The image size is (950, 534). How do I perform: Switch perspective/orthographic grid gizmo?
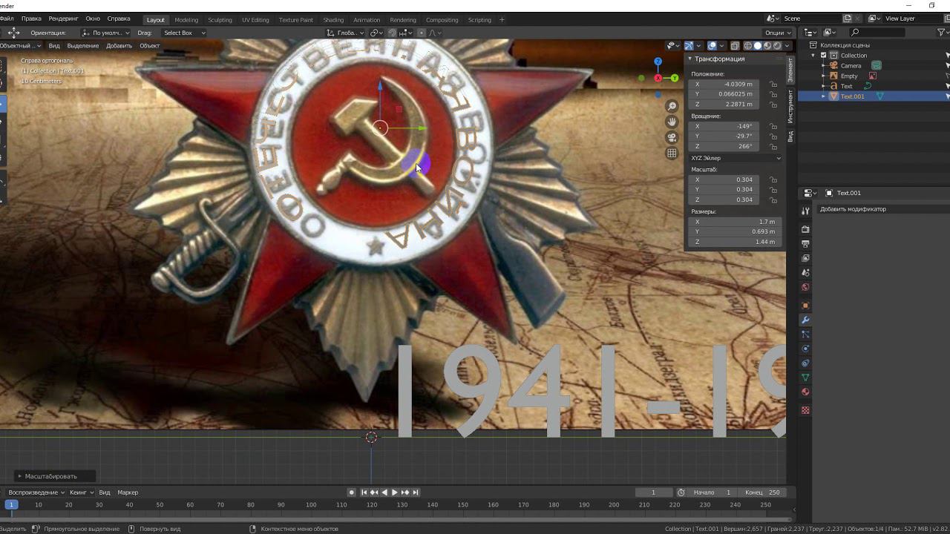(x=672, y=153)
